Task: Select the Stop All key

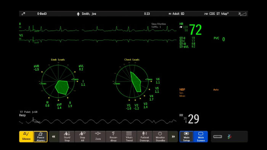Action: (82, 137)
